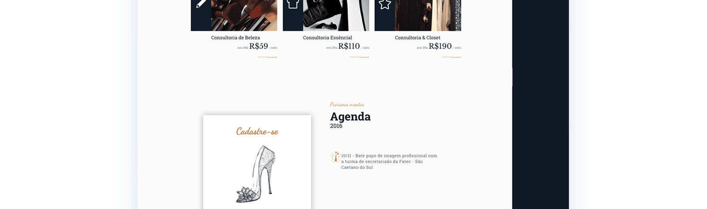The image size is (707, 209).
Task: Click the Agenda heading
Action: 350,117
